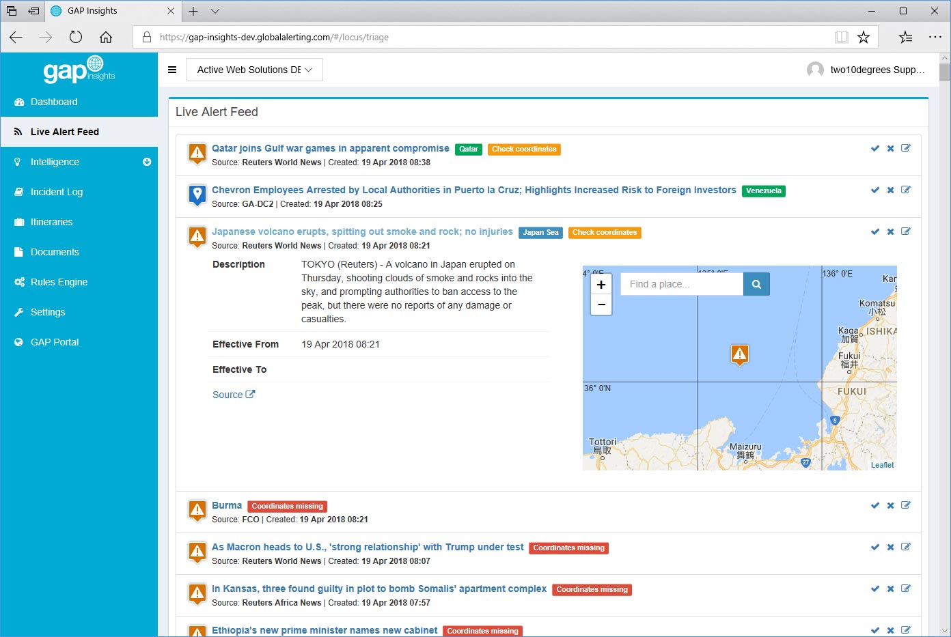Open the browser favorites hub
Image resolution: width=951 pixels, height=637 pixels.
pos(906,37)
